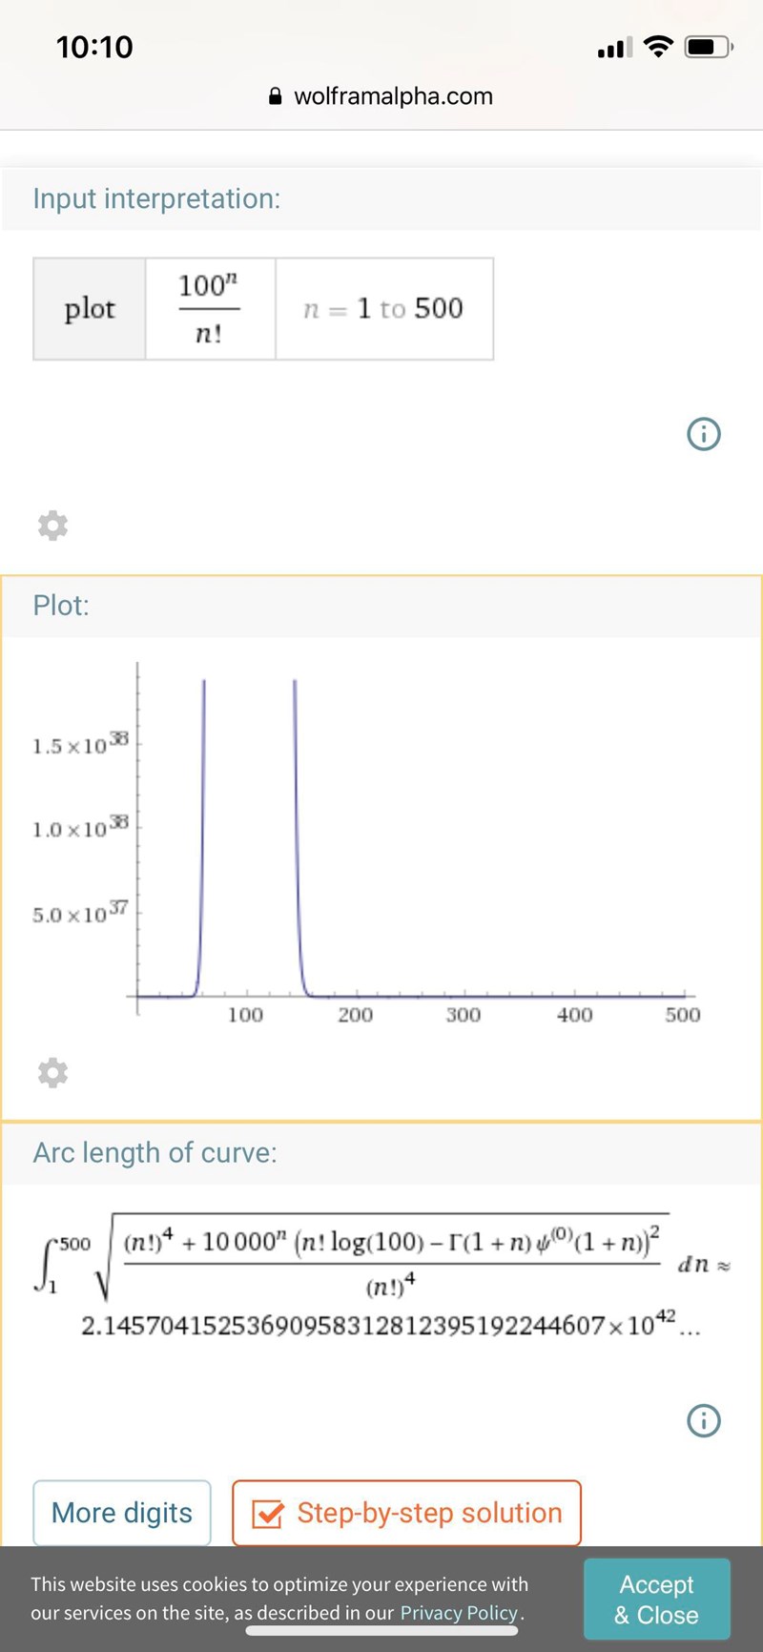Tap info icon in Arc length section
The width and height of the screenshot is (763, 1652).
point(704,1420)
